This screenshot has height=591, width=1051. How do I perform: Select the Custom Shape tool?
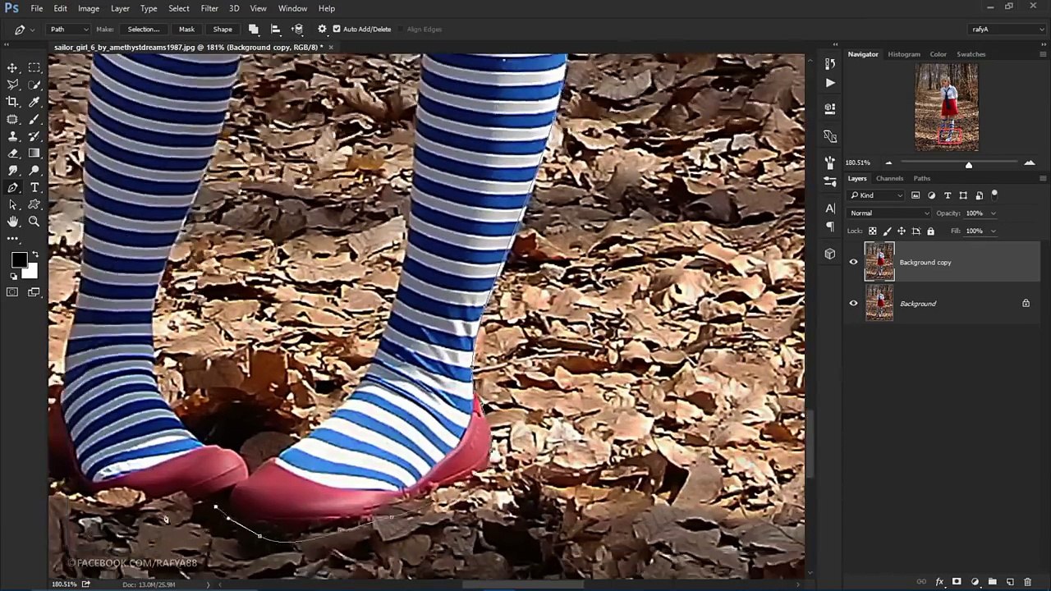tap(34, 204)
